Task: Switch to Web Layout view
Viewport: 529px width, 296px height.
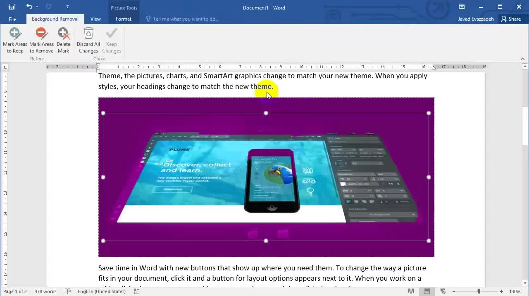Action: coord(442,291)
